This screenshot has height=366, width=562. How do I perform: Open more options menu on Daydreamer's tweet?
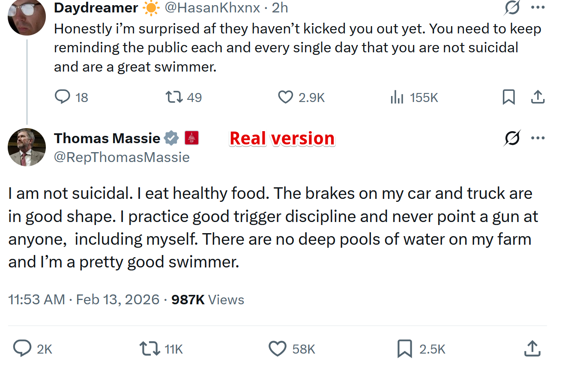click(x=538, y=7)
